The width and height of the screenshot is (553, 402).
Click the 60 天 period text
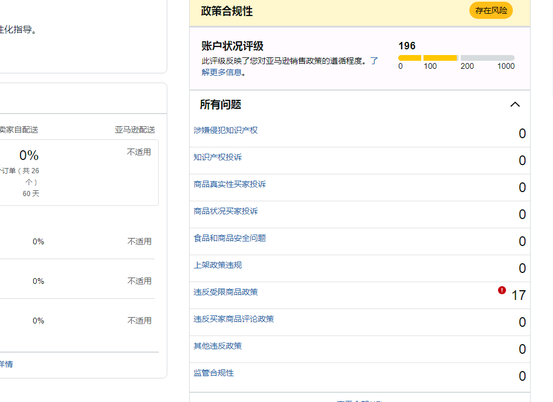(31, 193)
